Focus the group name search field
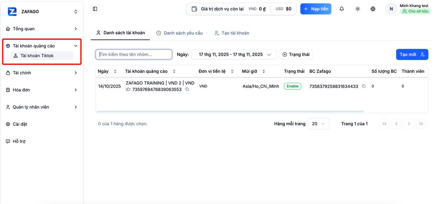 (x=134, y=54)
